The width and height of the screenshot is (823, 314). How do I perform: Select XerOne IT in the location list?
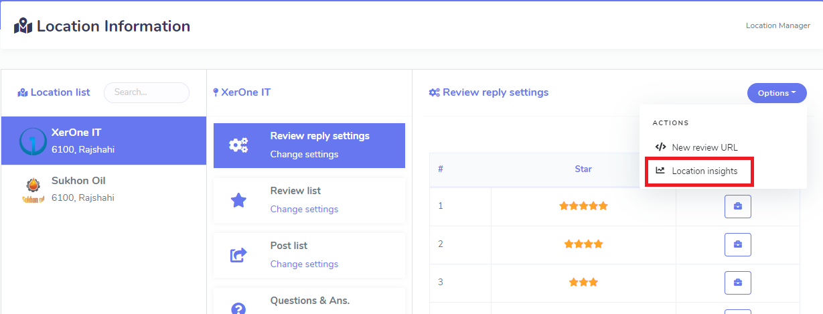[x=104, y=141]
